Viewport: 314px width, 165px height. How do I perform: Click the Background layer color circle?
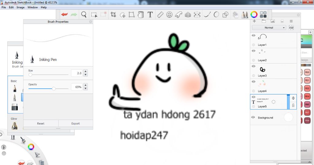point(288,117)
